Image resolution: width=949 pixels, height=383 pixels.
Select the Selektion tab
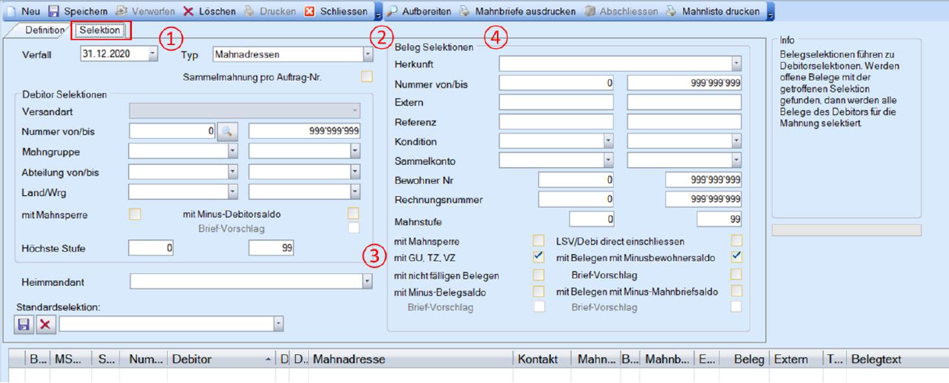99,31
